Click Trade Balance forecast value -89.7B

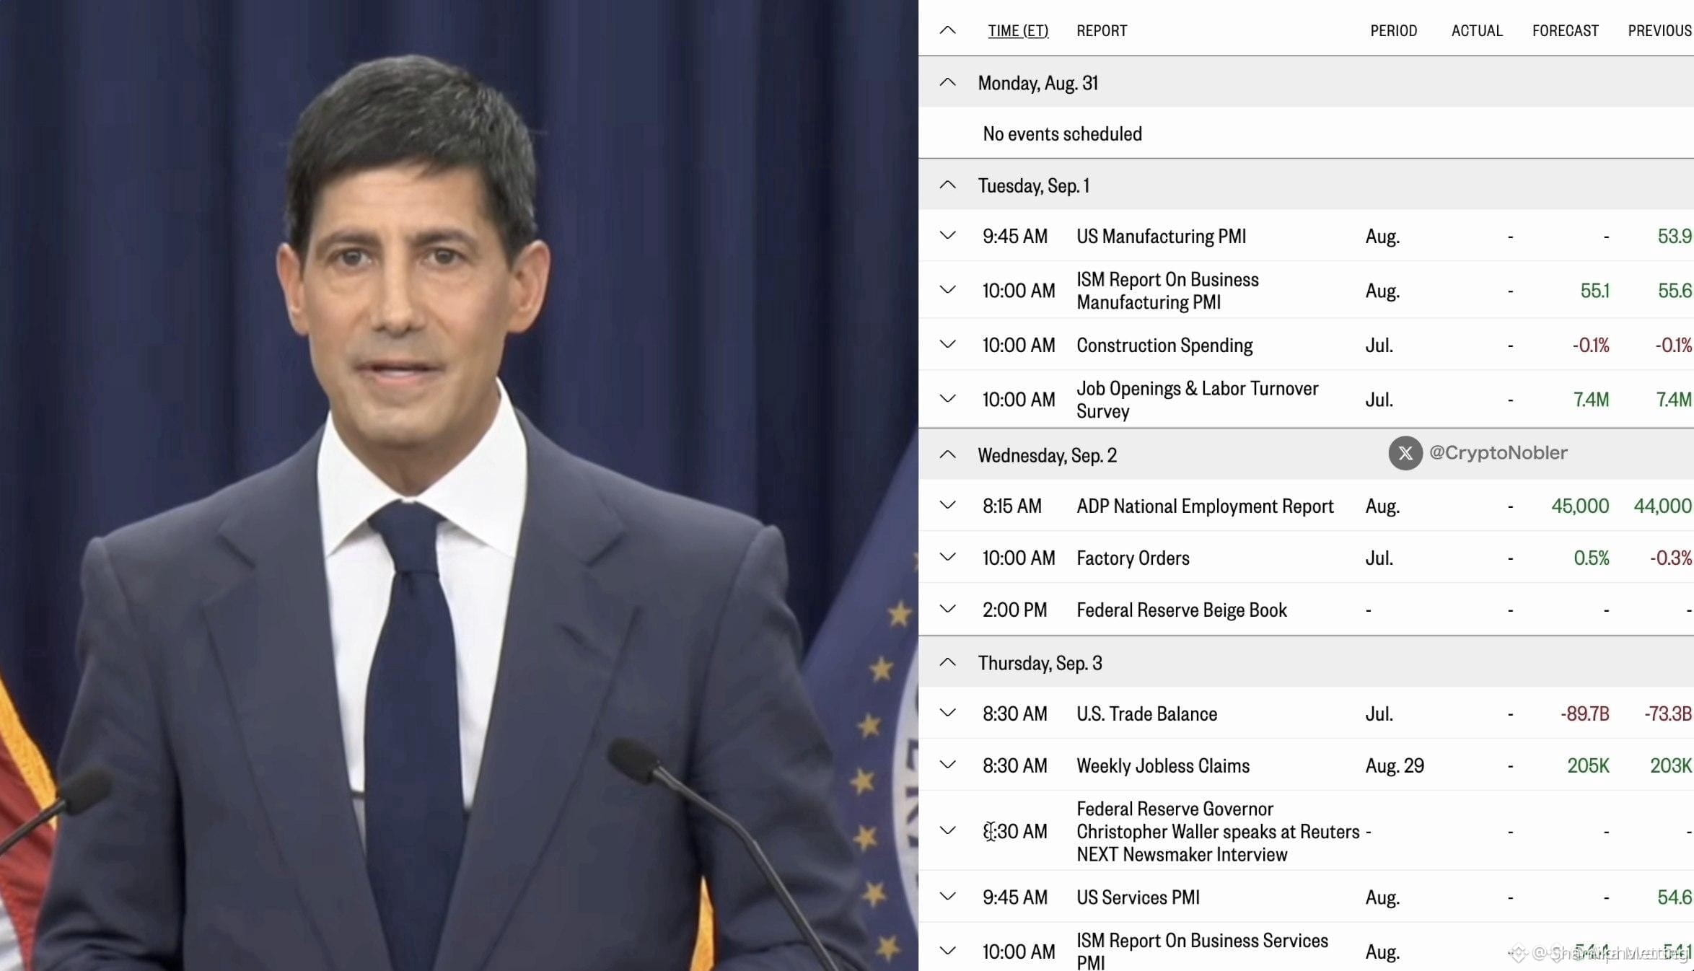click(x=1585, y=714)
